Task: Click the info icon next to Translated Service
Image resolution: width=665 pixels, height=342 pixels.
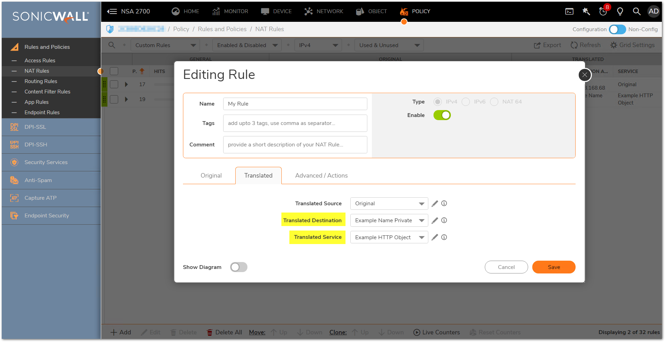Action: coord(444,237)
